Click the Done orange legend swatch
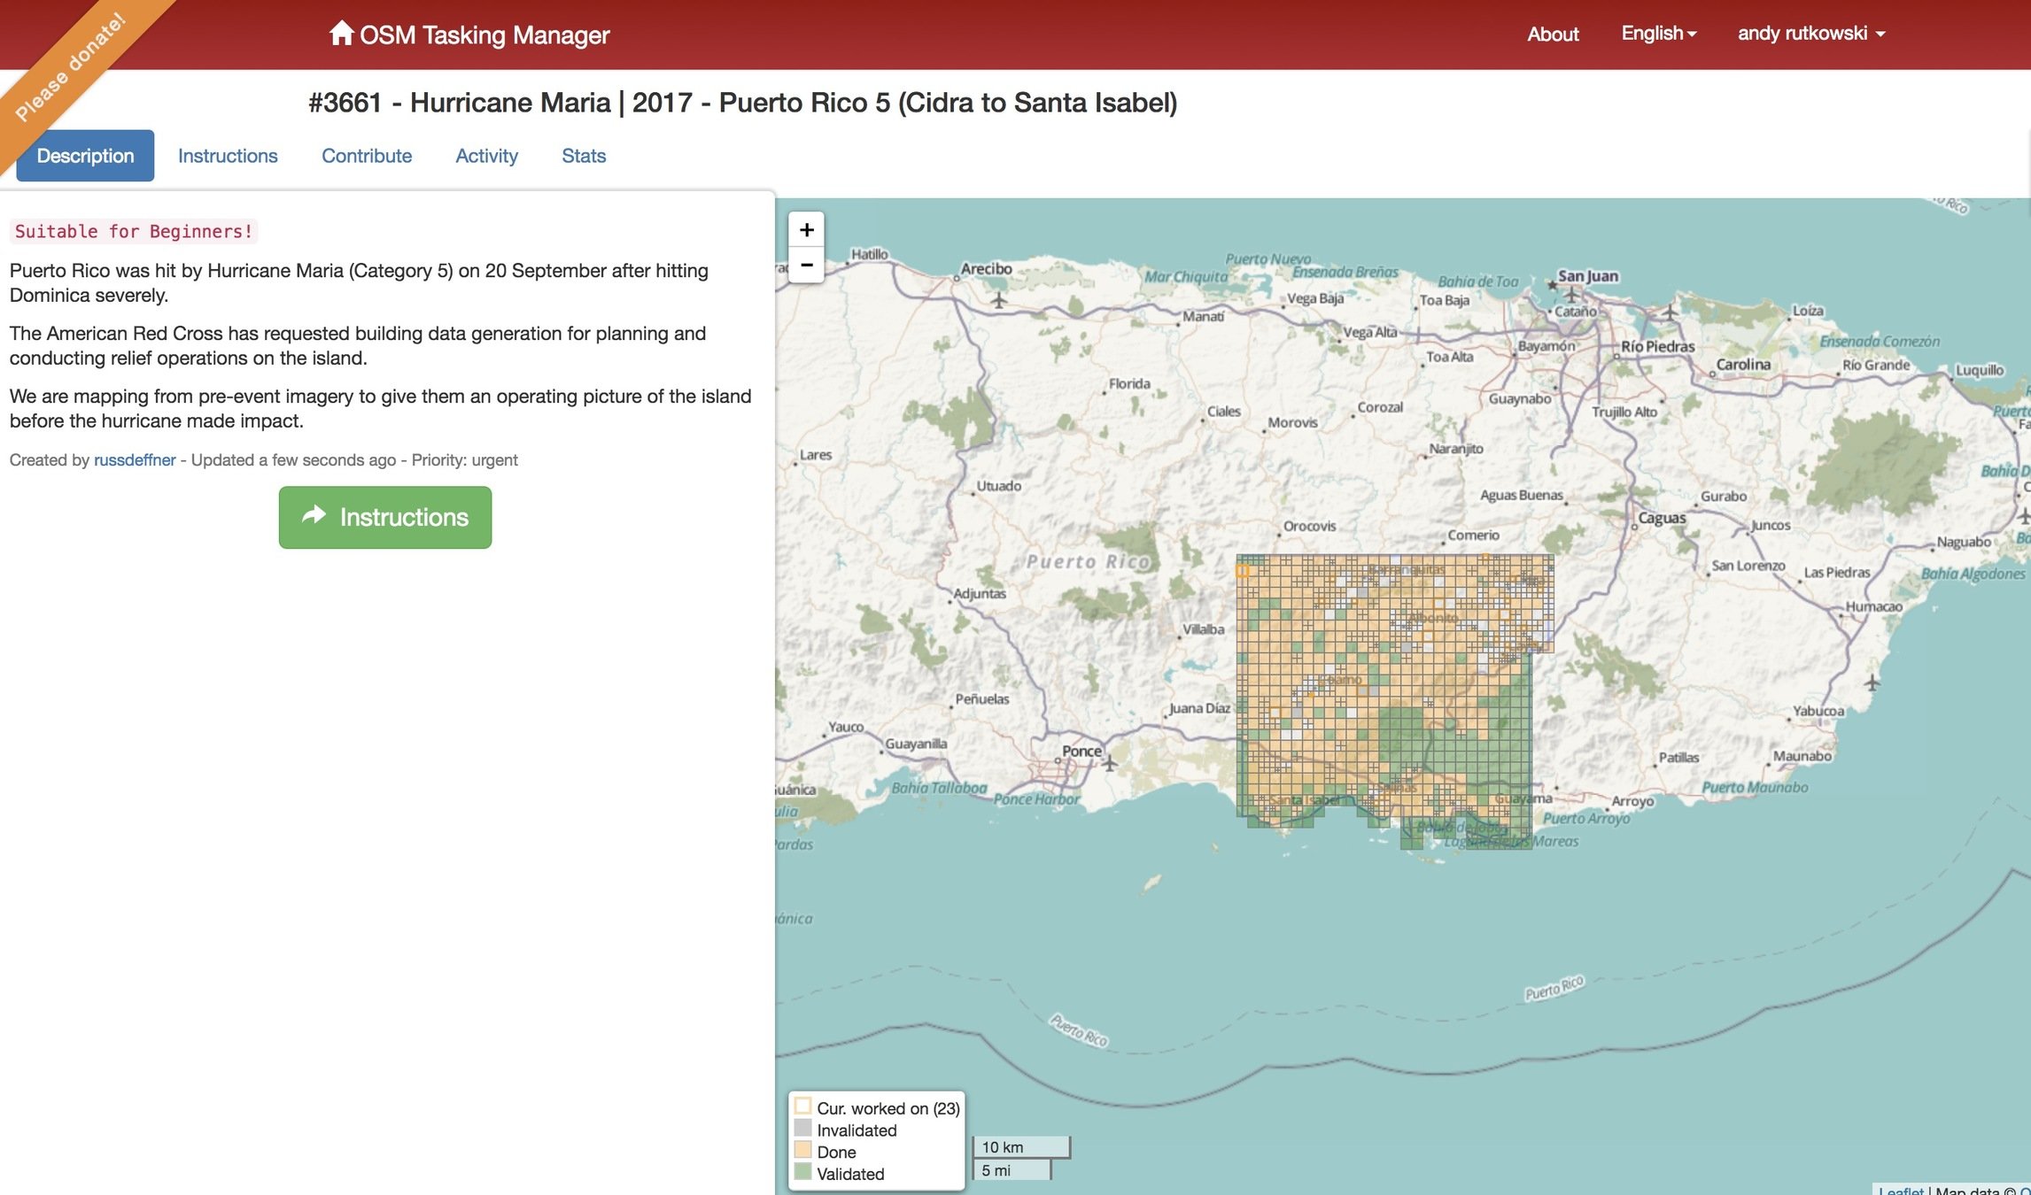Image resolution: width=2031 pixels, height=1195 pixels. [x=802, y=1151]
